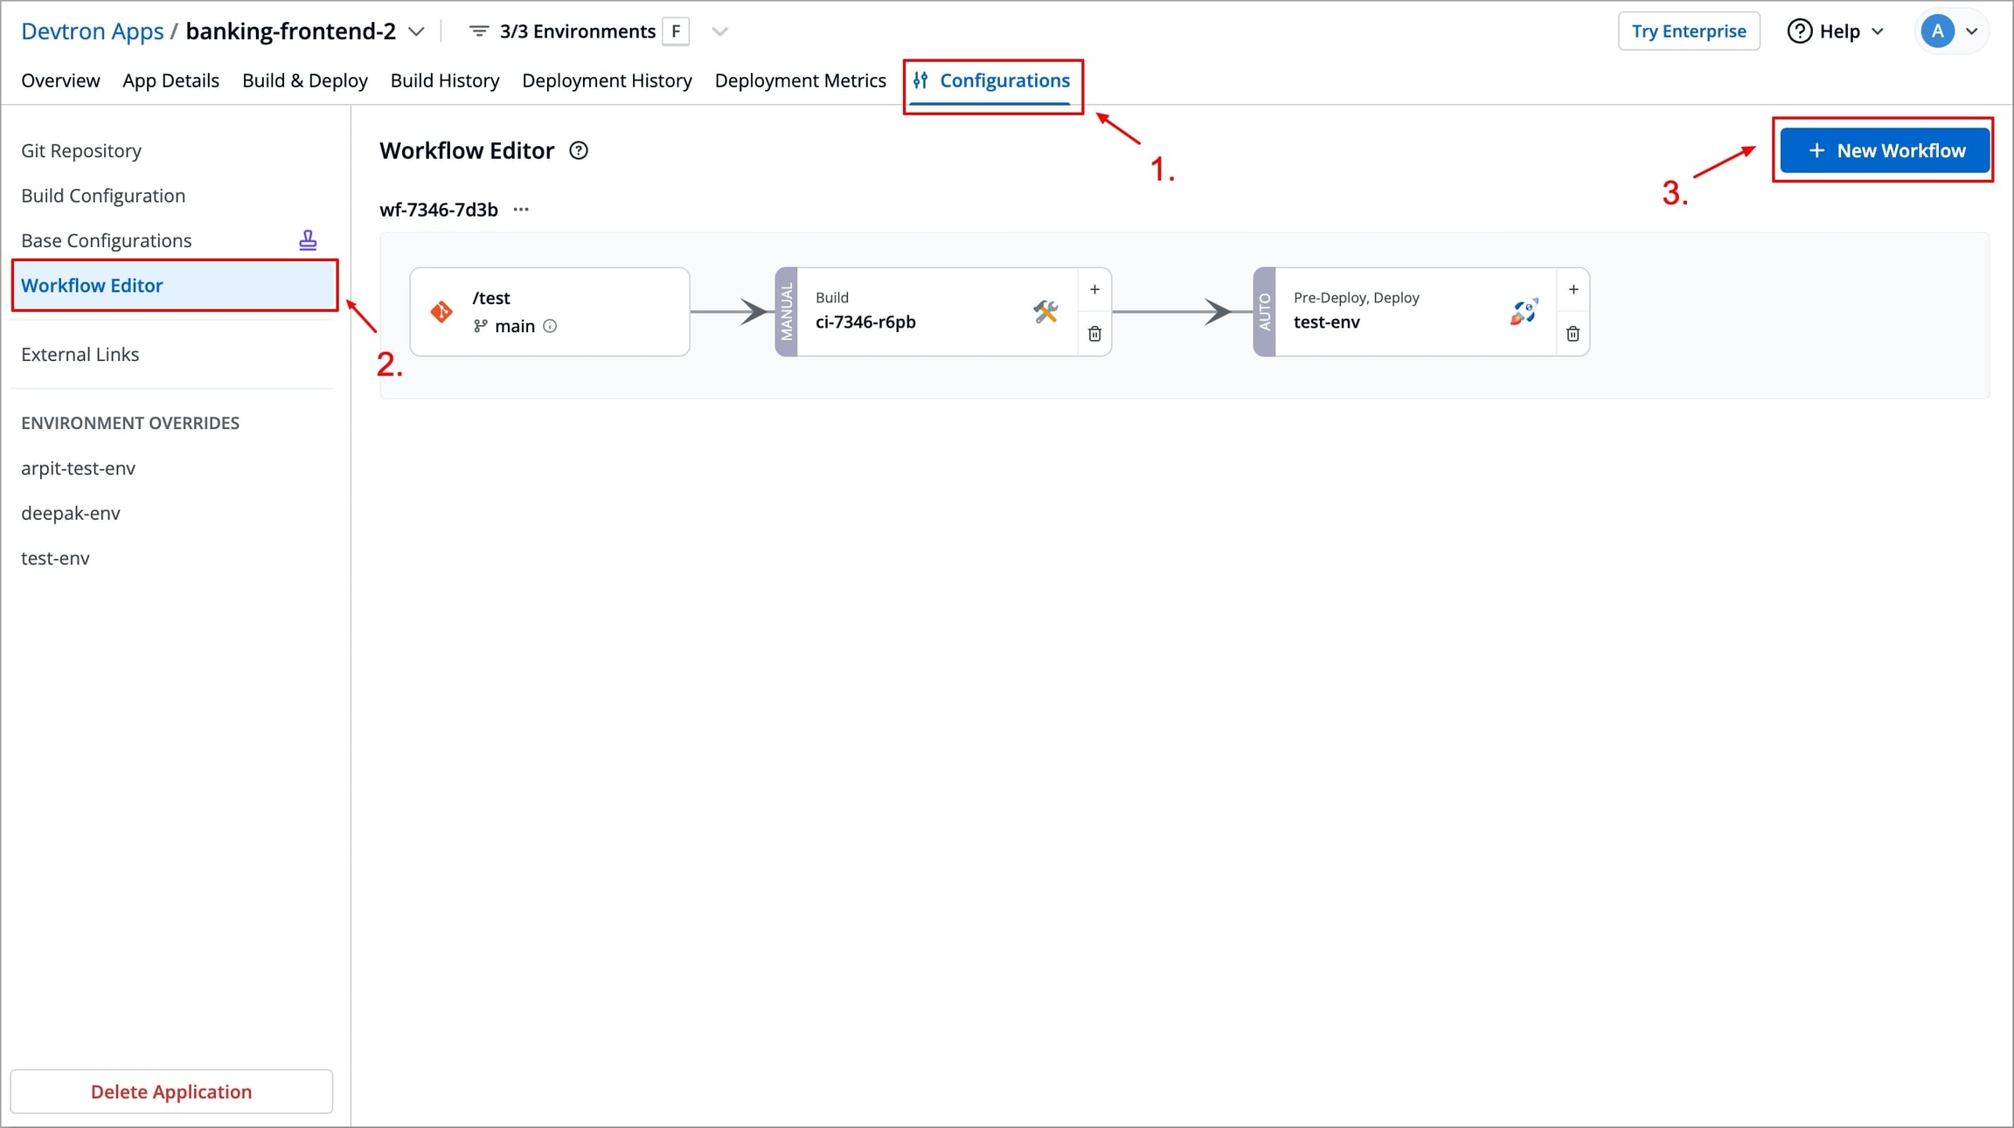Click the Workflow Editor help question-mark icon

click(x=579, y=150)
